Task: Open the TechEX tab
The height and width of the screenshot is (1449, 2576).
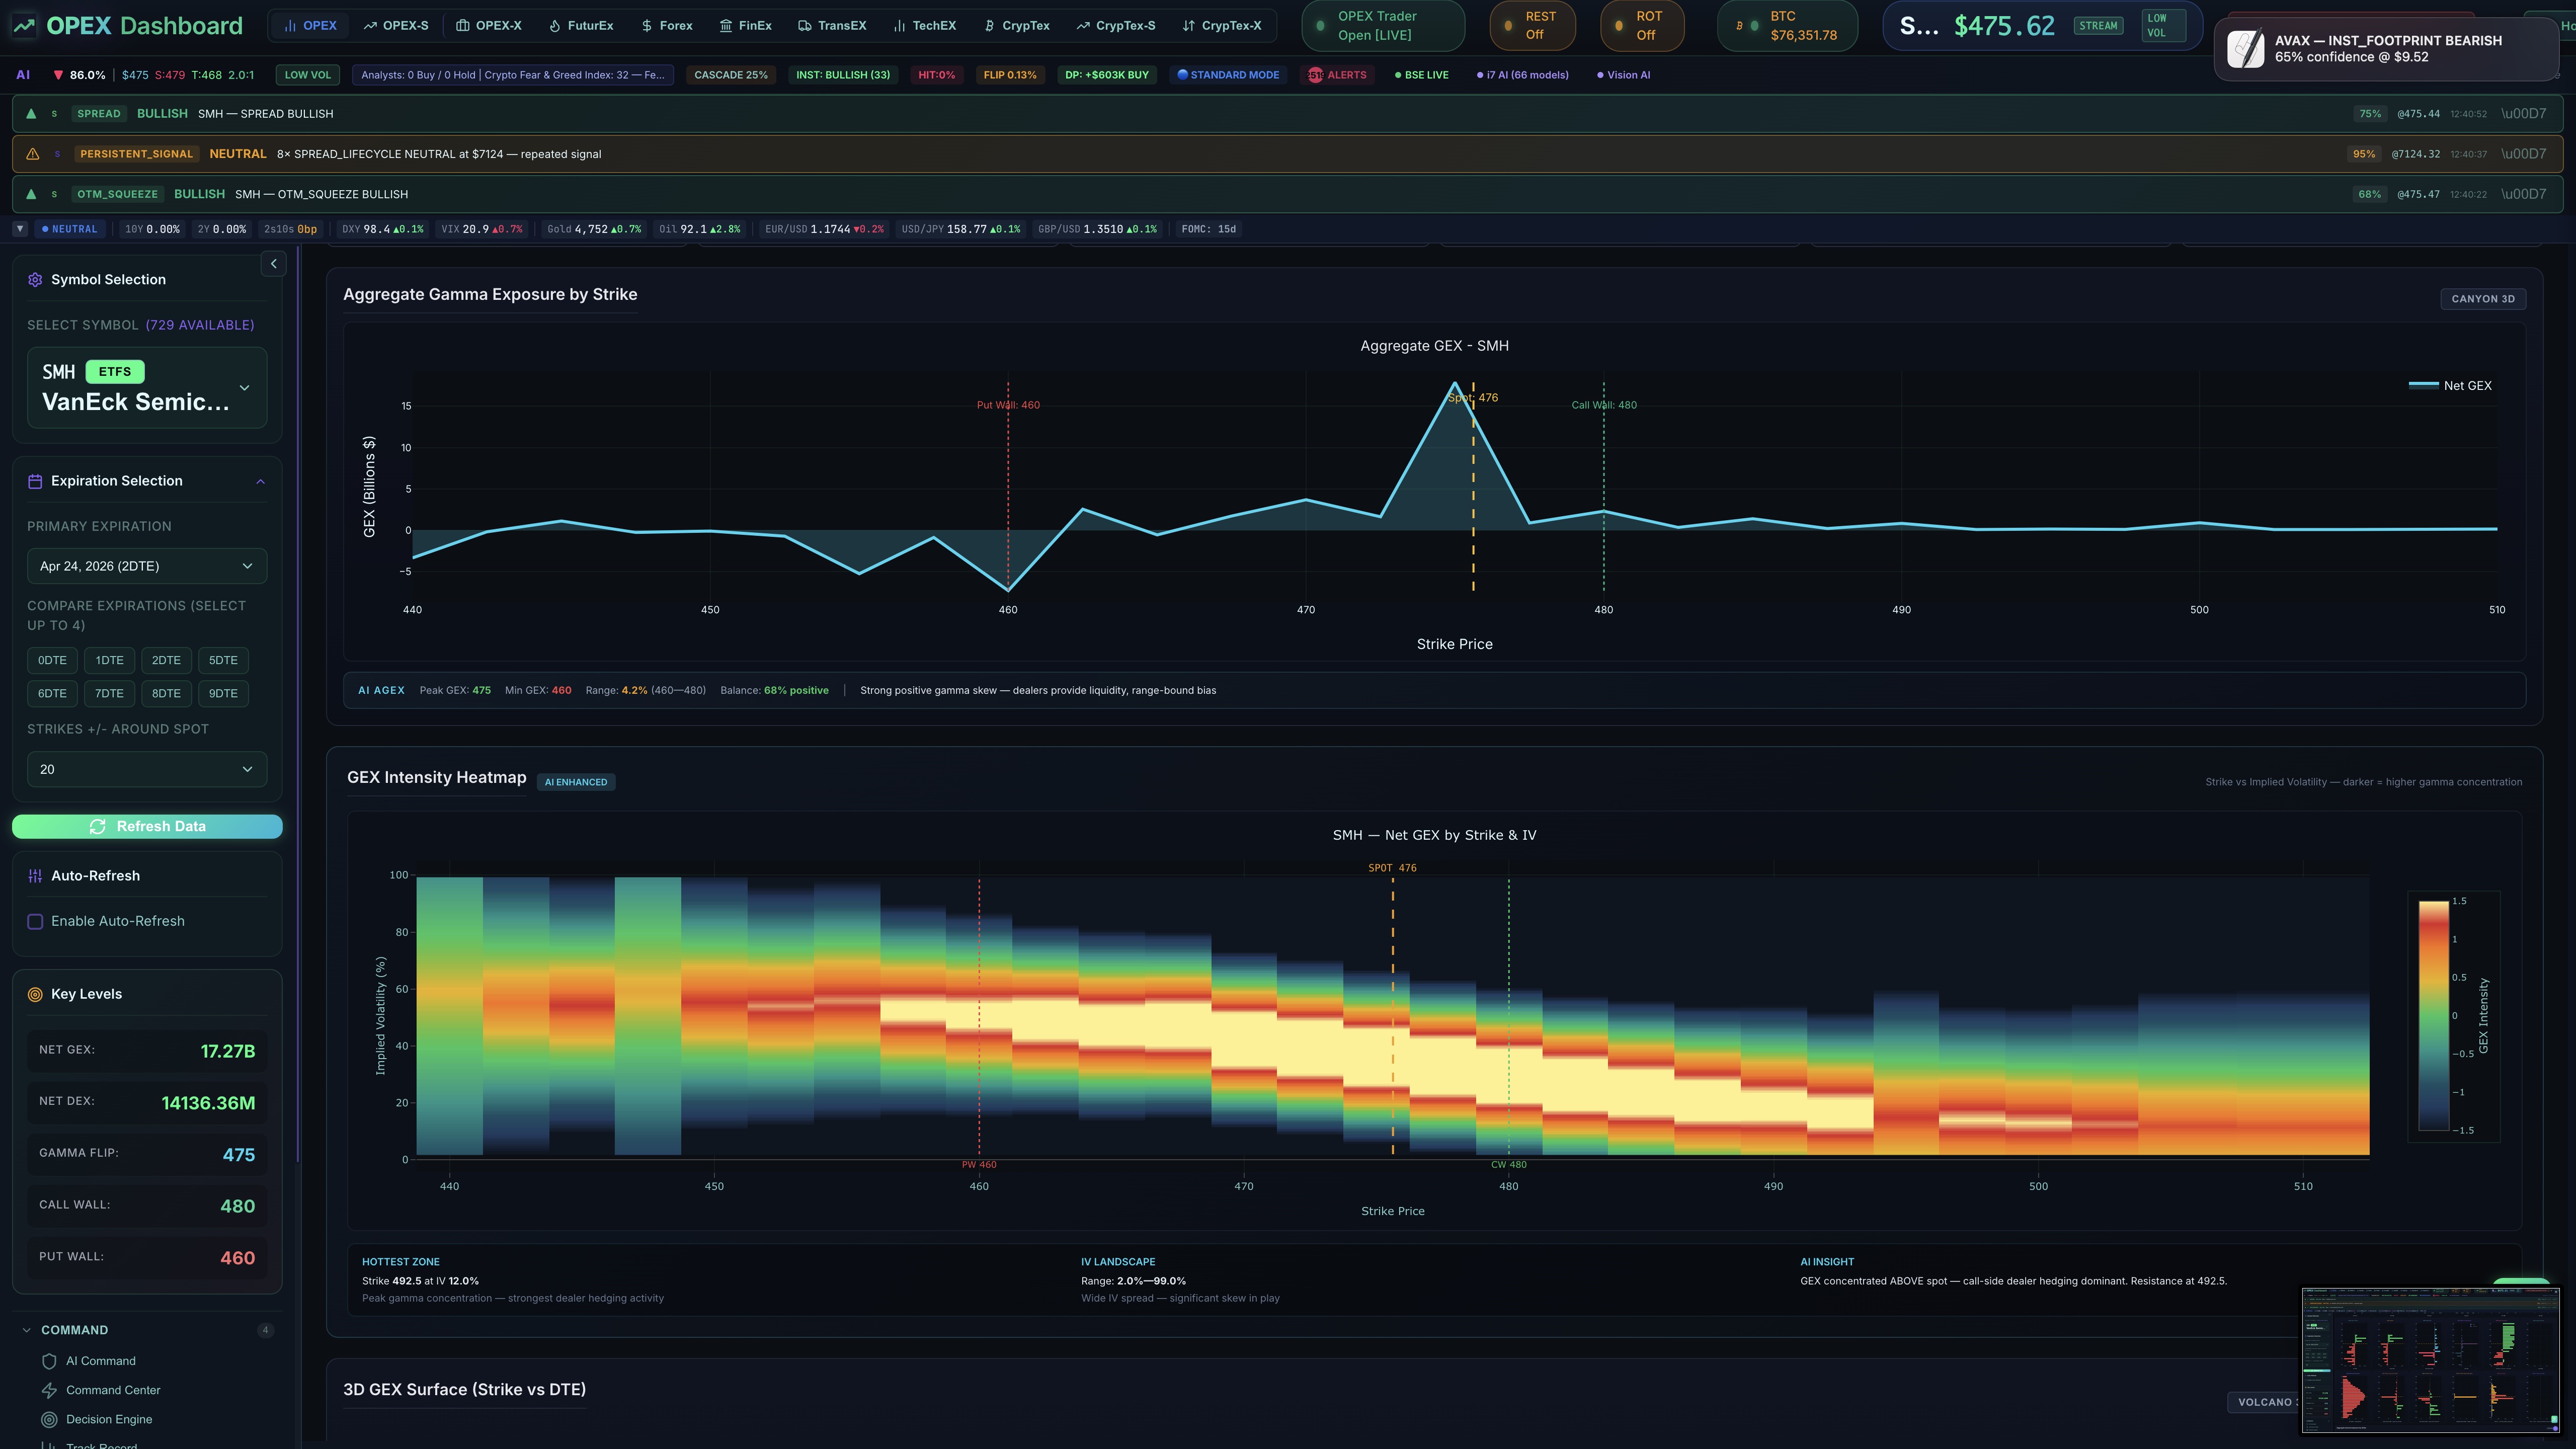Action: (x=925, y=26)
